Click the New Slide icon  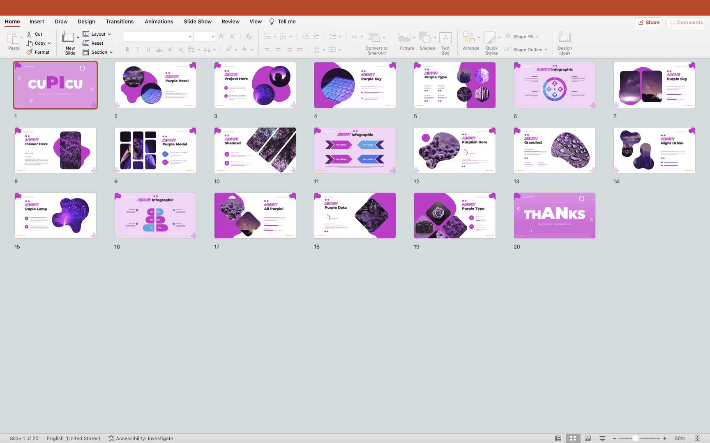[68, 38]
